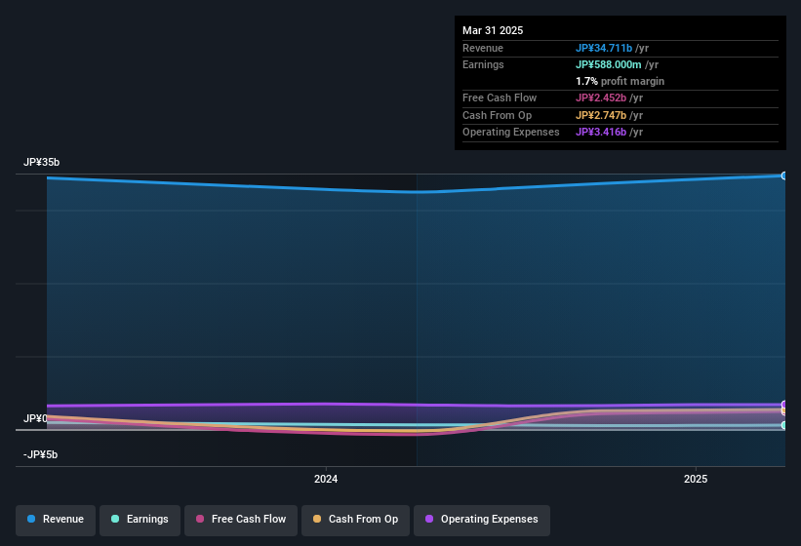
Task: Toggle the Earnings series legend button
Action: [140, 520]
